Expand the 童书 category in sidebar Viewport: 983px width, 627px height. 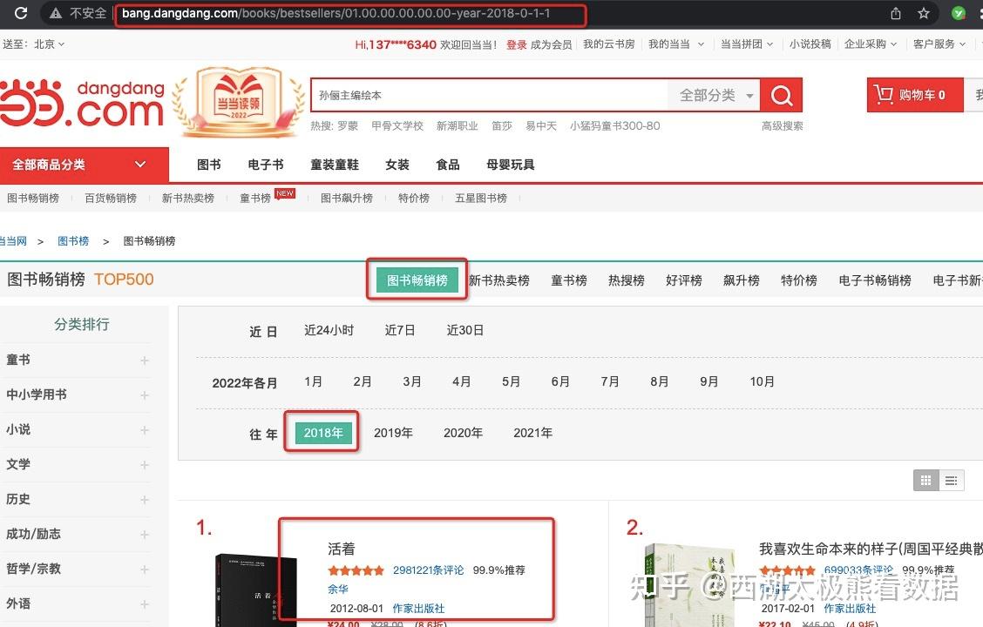point(145,360)
